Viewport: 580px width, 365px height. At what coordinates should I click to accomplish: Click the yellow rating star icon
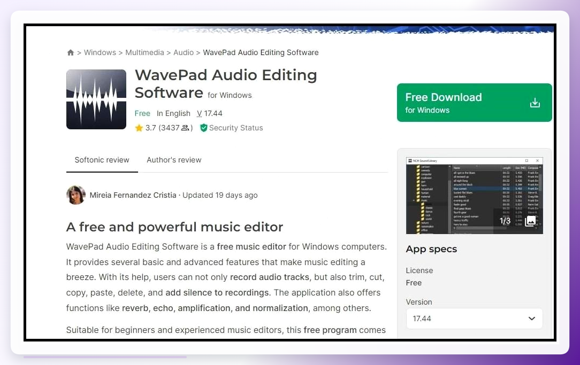(139, 128)
